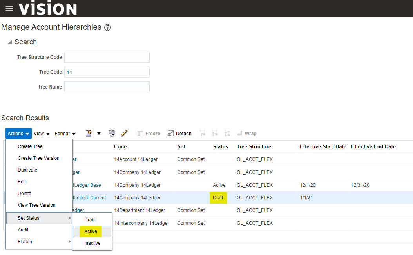The height and width of the screenshot is (255, 413).
Task: Select Inactive status option
Action: coord(92,243)
